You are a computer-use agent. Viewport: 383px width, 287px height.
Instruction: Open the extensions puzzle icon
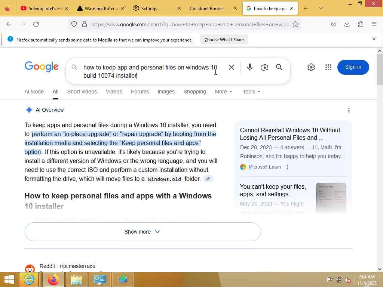click(x=361, y=24)
